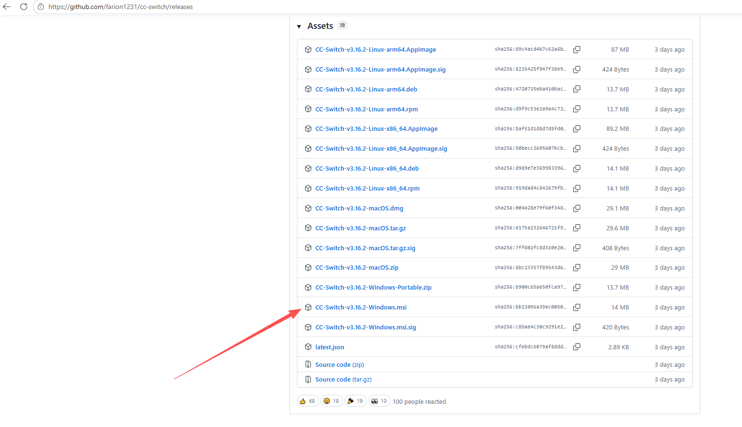This screenshot has width=742, height=427.
Task: Download CC-Switch-v3.16.2-macOS.tar.gz.sig
Action: click(x=365, y=248)
